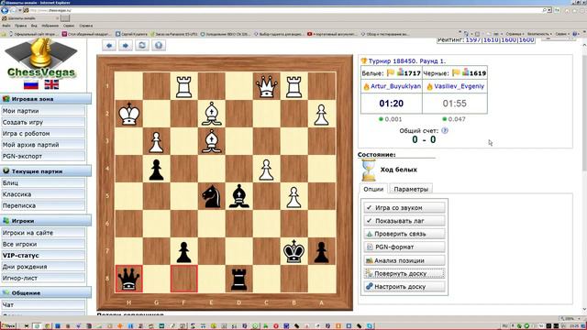
Task: Click the Настроить доску button
Action: point(404,287)
